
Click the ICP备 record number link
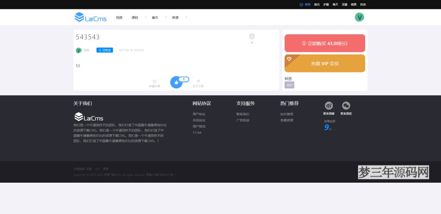click(161, 175)
